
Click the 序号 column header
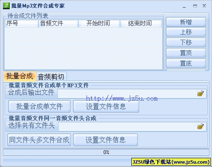[22, 23]
